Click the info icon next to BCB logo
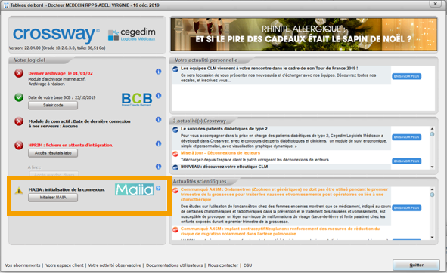The width and height of the screenshot is (447, 273). [x=159, y=96]
